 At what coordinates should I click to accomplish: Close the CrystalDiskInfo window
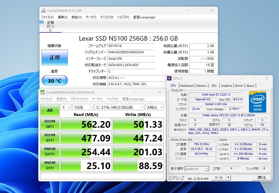pos(212,10)
